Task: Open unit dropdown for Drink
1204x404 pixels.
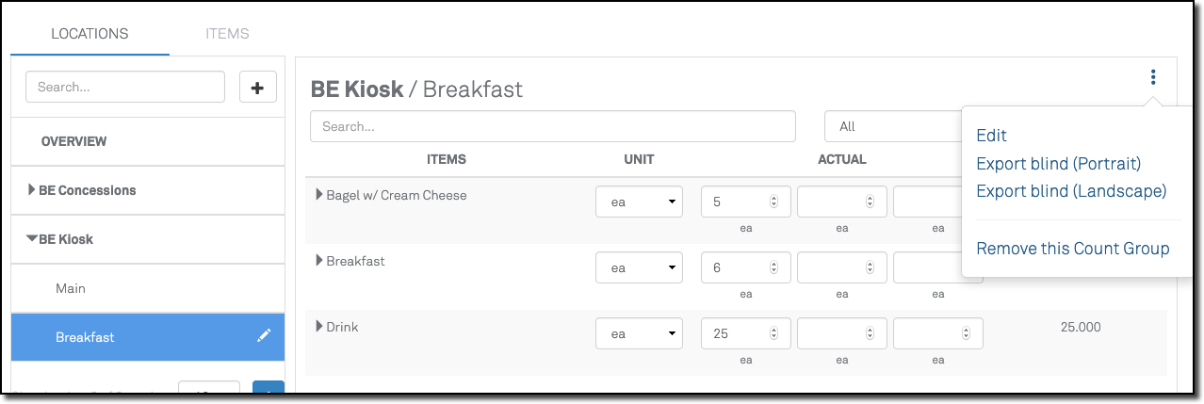Action: (x=639, y=333)
